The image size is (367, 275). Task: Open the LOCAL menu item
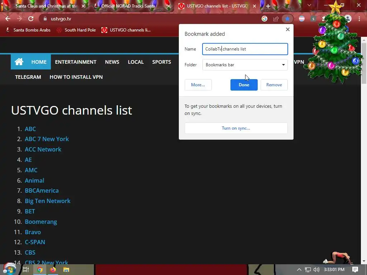click(x=136, y=62)
